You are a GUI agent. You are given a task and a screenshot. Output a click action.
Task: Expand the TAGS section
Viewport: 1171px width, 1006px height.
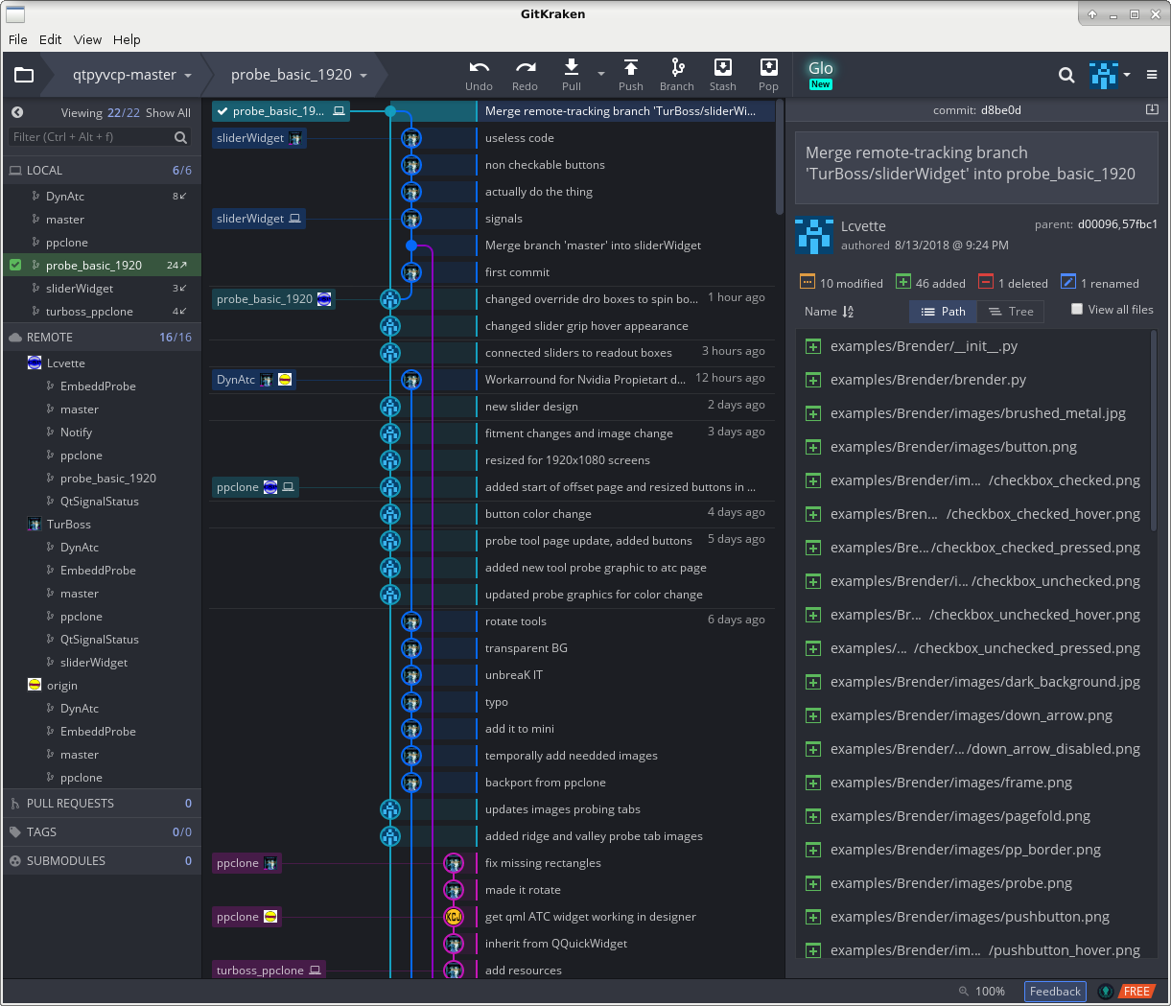tap(102, 832)
